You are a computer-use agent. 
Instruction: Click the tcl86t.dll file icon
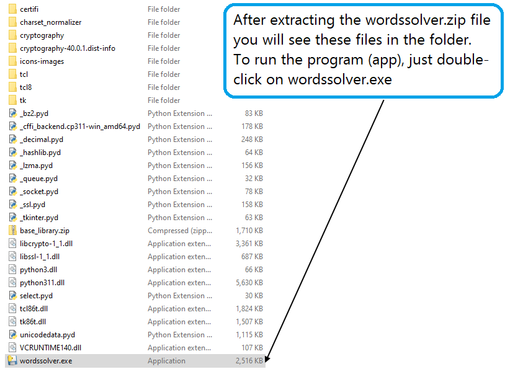tap(12, 308)
